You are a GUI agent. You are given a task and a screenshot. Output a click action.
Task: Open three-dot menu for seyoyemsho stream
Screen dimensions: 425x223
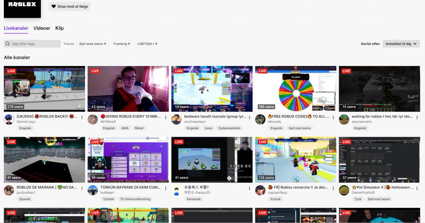[417, 118]
